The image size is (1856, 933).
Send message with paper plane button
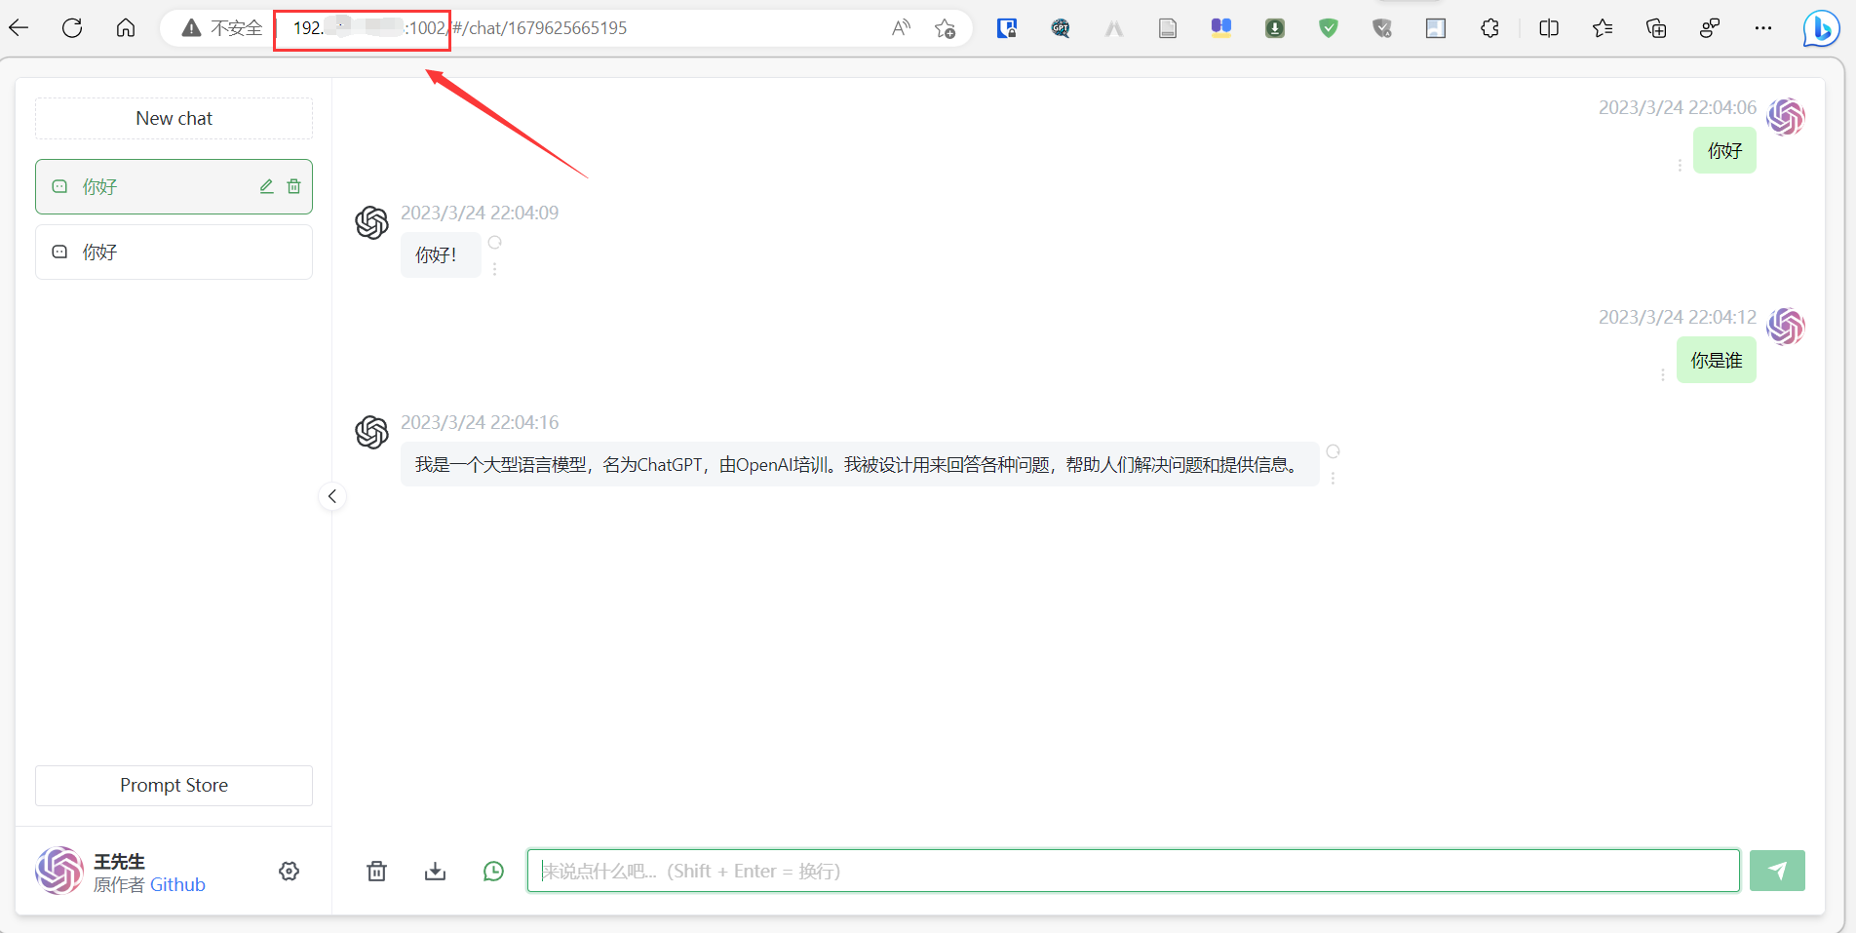click(1777, 871)
